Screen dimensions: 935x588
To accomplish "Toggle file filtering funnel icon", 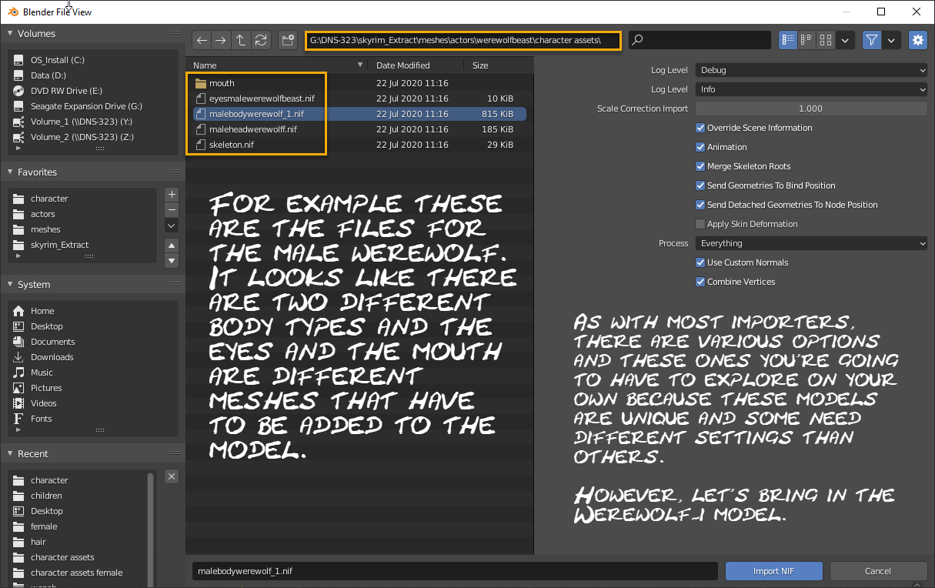I will (872, 40).
